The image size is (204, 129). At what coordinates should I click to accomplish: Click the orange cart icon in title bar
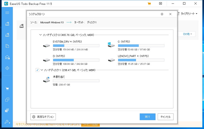pos(149,4)
